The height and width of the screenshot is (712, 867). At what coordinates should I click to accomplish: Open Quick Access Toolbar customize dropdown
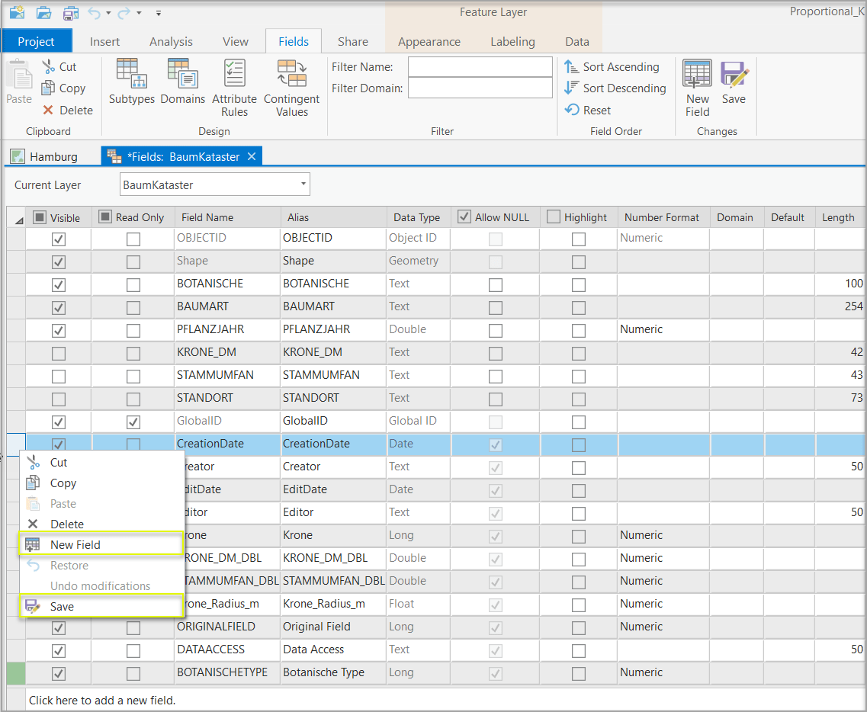point(158,13)
